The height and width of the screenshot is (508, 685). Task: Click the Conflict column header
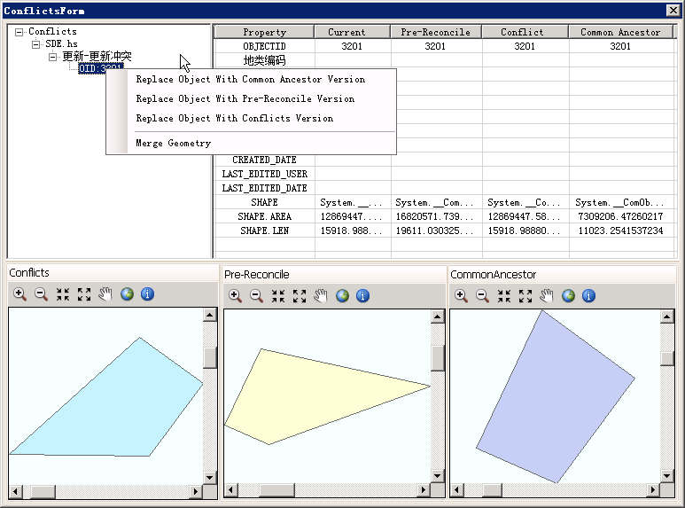[x=525, y=32]
